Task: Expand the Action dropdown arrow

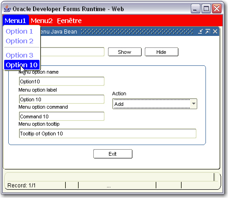Action: point(194,104)
